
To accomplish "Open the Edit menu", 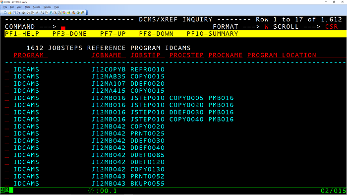I will click(12, 7).
